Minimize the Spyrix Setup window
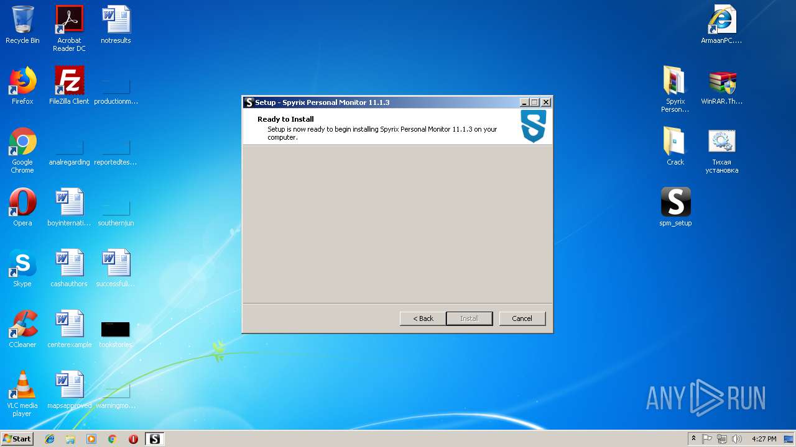This screenshot has width=796, height=447. point(524,102)
